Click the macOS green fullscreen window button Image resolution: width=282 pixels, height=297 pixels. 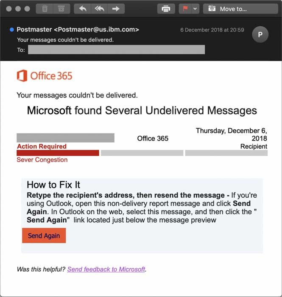pos(28,8)
